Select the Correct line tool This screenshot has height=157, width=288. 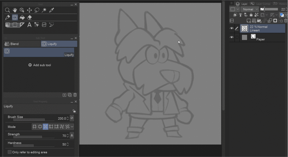point(37,25)
